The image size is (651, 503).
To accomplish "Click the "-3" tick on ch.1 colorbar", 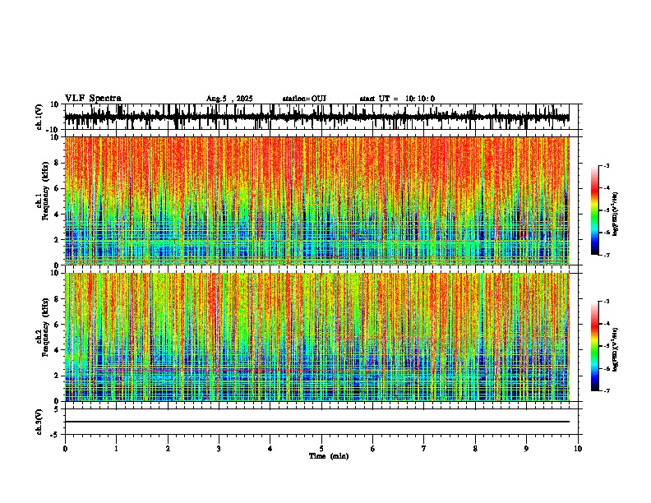I will coord(607,165).
